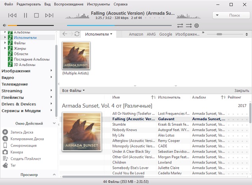The width and height of the screenshot is (252, 185).
Task: Click the Камера action icon
Action: [5, 152]
